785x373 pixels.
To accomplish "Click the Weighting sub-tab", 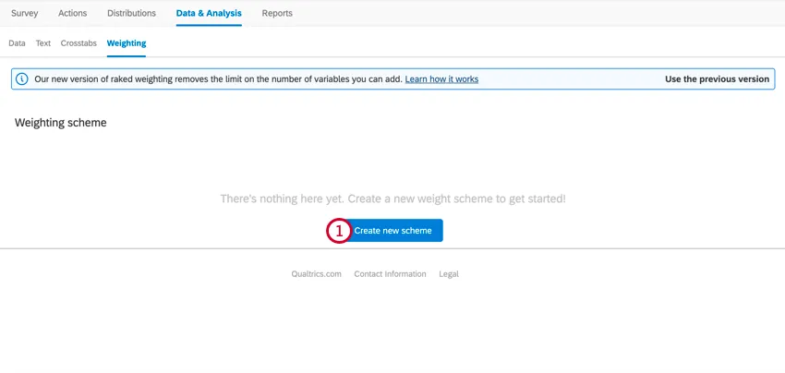I will coord(127,42).
